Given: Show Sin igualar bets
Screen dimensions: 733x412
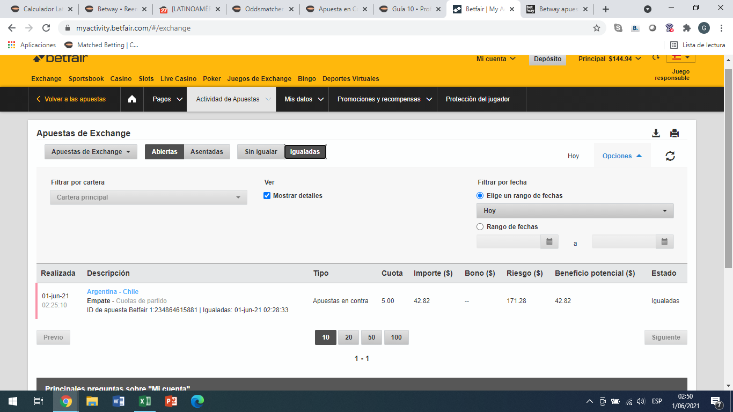Looking at the screenshot, I should 261,152.
